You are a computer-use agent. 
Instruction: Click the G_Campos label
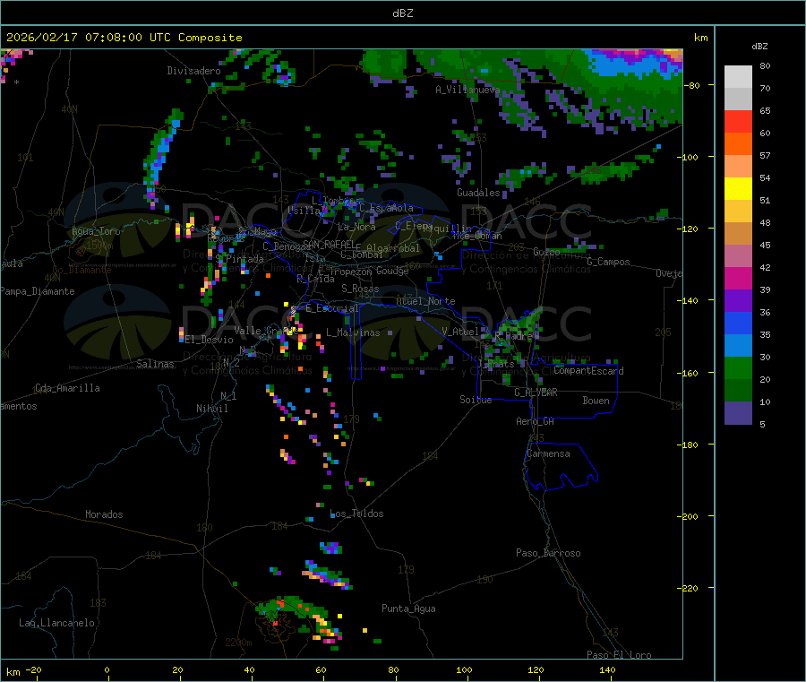608,262
